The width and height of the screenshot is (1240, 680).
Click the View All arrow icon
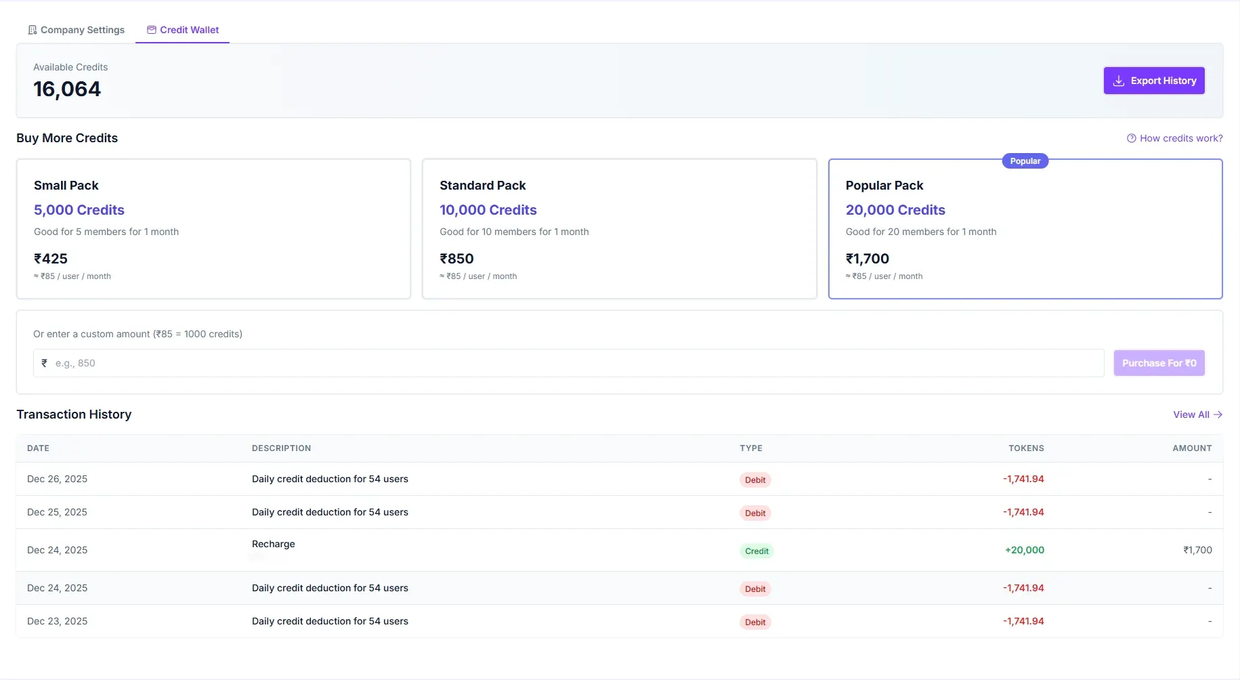(1218, 415)
